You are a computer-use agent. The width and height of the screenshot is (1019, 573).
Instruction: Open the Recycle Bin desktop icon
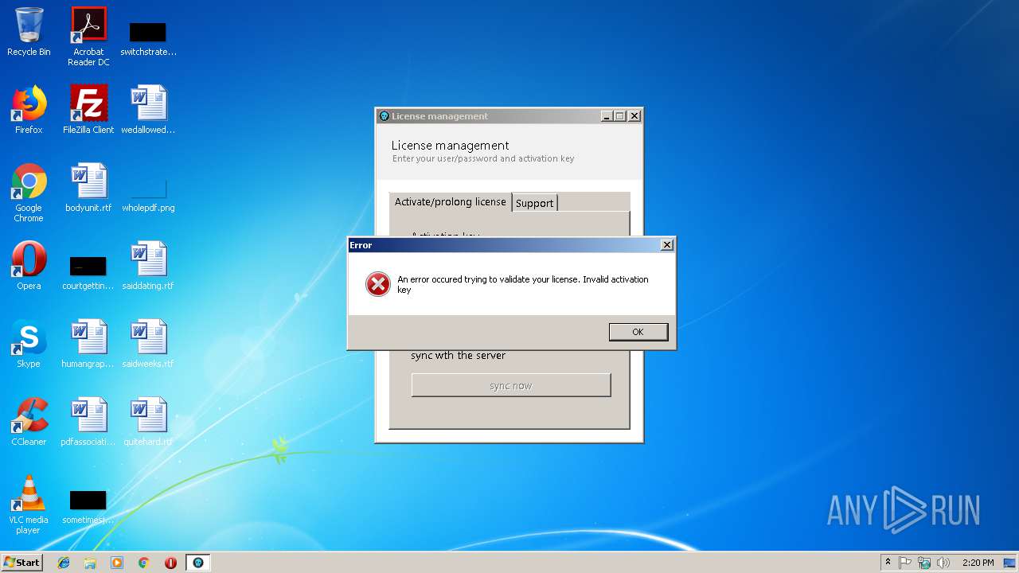(29, 32)
